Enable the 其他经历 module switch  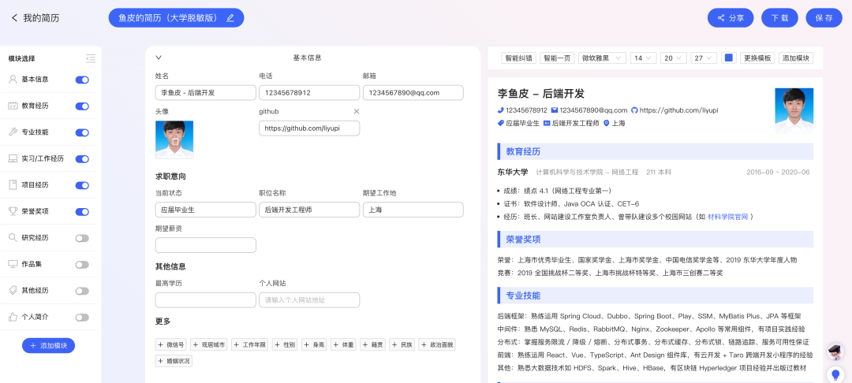pos(82,291)
